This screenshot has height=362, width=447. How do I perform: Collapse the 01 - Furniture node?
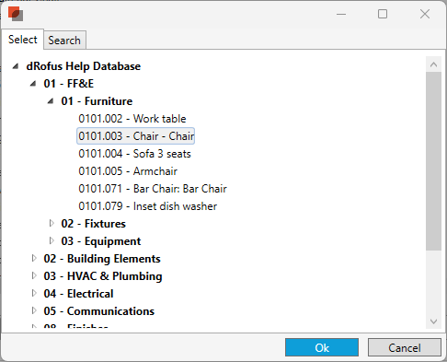(51, 101)
